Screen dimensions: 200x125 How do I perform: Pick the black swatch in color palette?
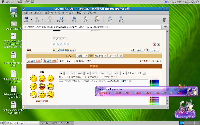point(150,80)
